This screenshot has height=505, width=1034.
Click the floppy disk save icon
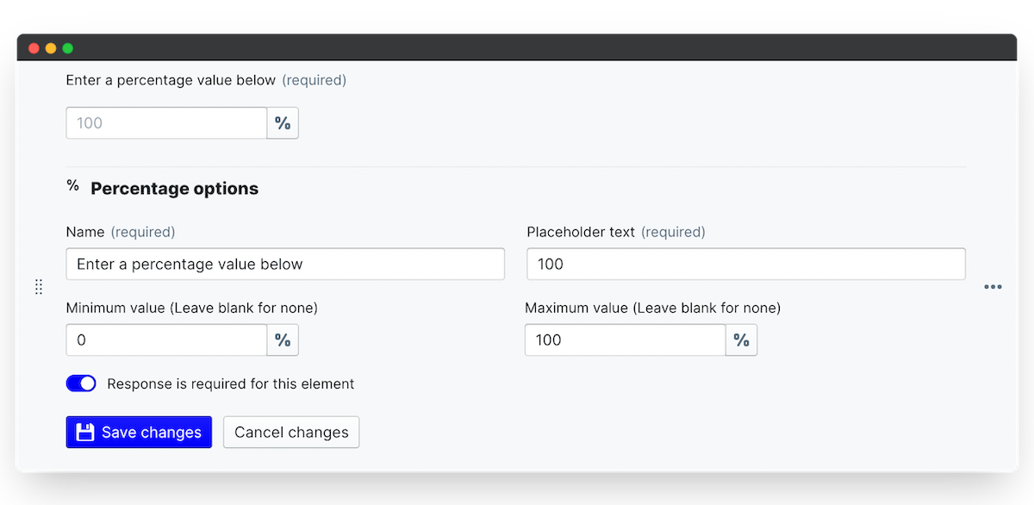(x=84, y=433)
